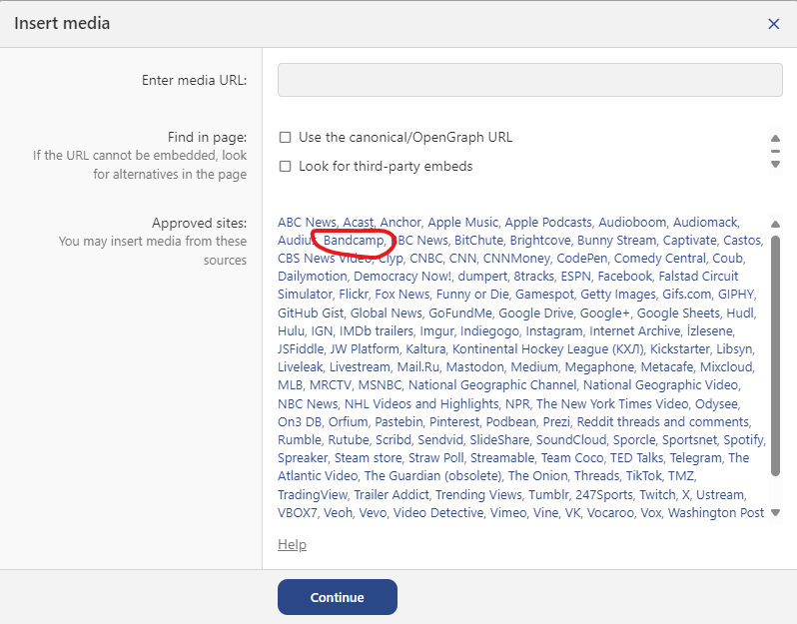Open the SoundCloud link
This screenshot has height=624, width=797.
pos(571,439)
